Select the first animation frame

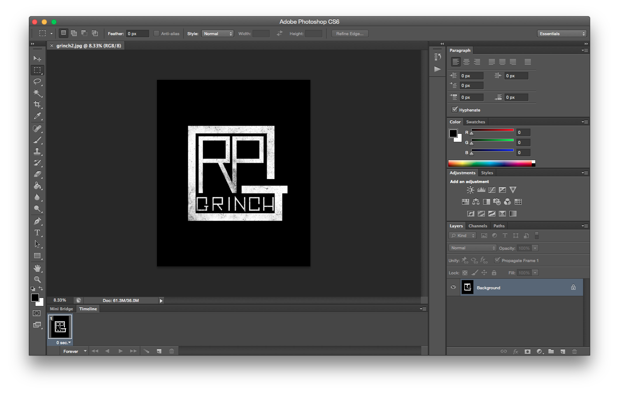point(60,327)
